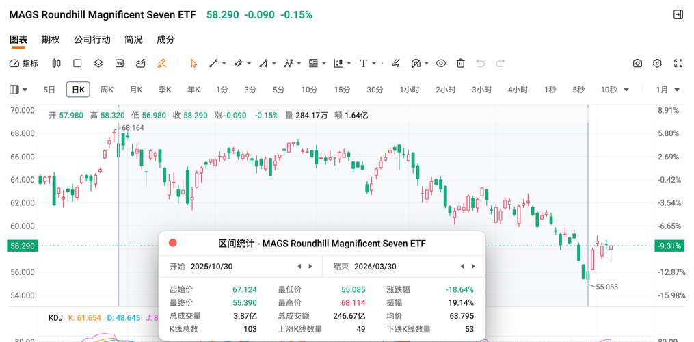Image resolution: width=694 pixels, height=342 pixels.
Task: Expand the 1月 range dropdown
Action: point(668,90)
